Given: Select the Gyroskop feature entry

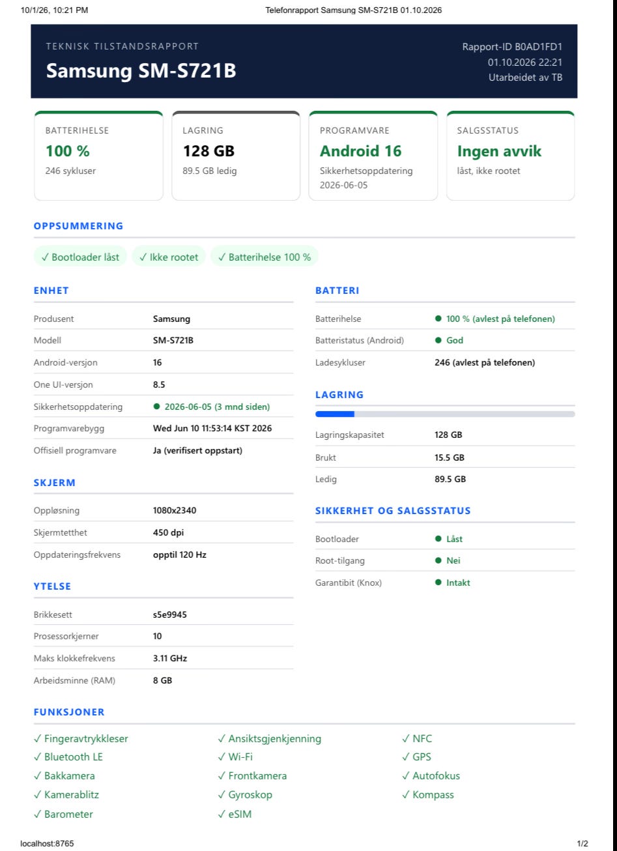Looking at the screenshot, I should pos(245,795).
